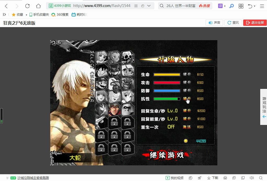This screenshot has height=181, width=267.
Task: Click 提升 to upgrade 生命
Action: click(187, 74)
